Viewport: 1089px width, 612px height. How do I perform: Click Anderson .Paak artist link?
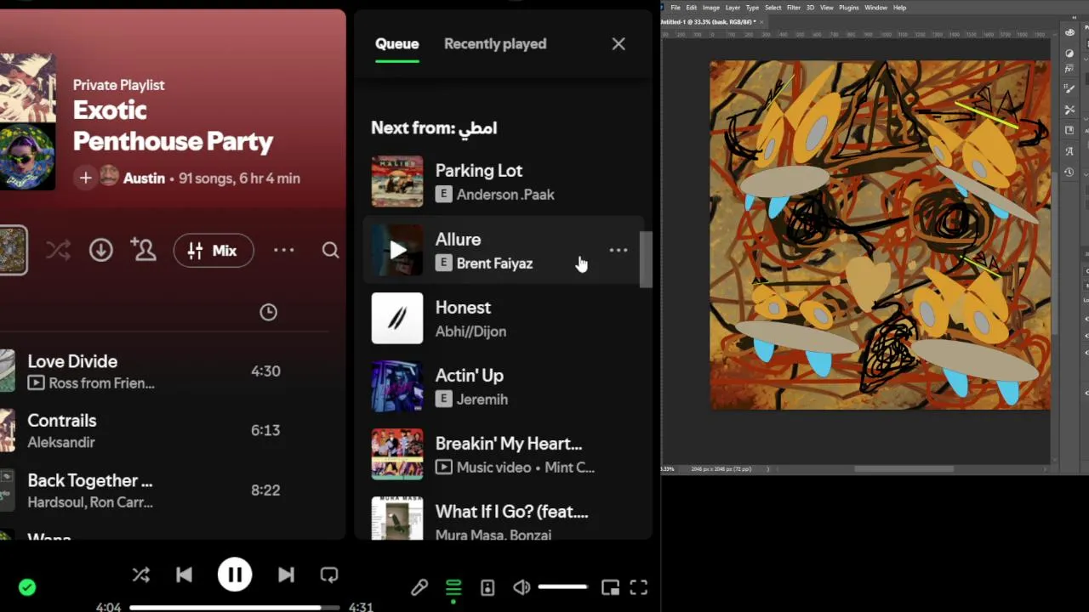505,195
